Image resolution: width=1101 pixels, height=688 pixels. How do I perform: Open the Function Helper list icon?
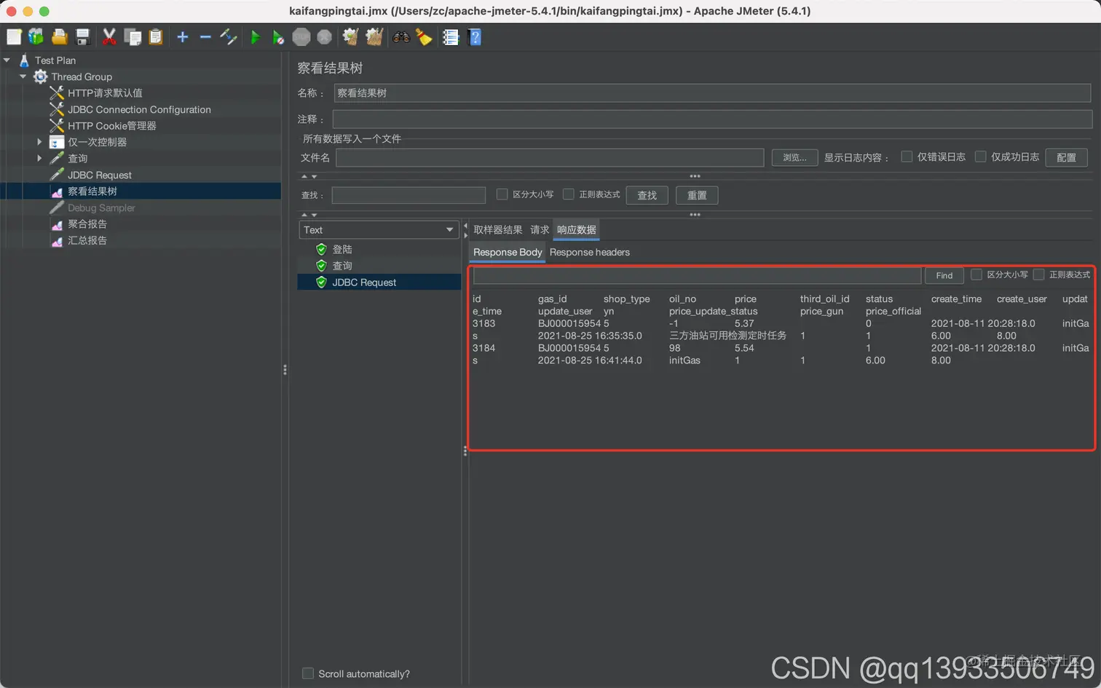pos(451,37)
